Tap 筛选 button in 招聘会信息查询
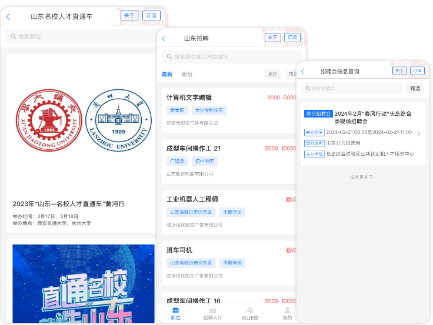The image size is (433, 325). [415, 89]
